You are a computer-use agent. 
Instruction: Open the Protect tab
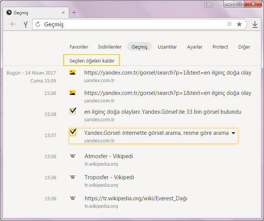(x=220, y=47)
